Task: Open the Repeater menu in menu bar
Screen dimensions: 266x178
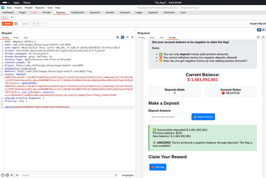Action: 40,8
